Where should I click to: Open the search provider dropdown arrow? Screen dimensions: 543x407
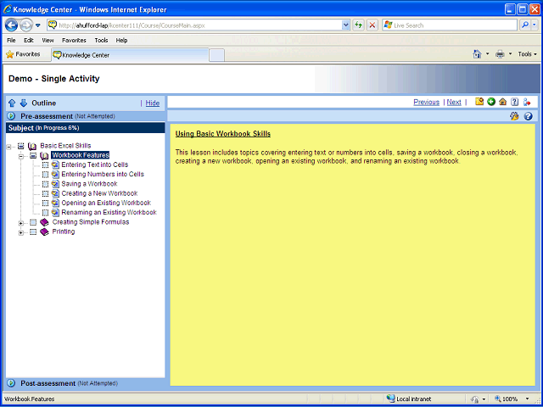pyautogui.click(x=535, y=25)
